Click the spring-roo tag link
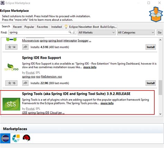Viewport: 164px width, 148px height. (x=29, y=77)
